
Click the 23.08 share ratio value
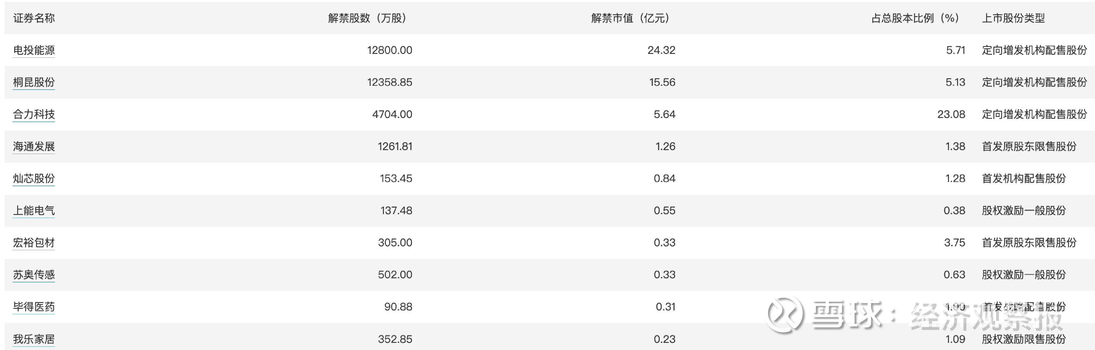951,115
